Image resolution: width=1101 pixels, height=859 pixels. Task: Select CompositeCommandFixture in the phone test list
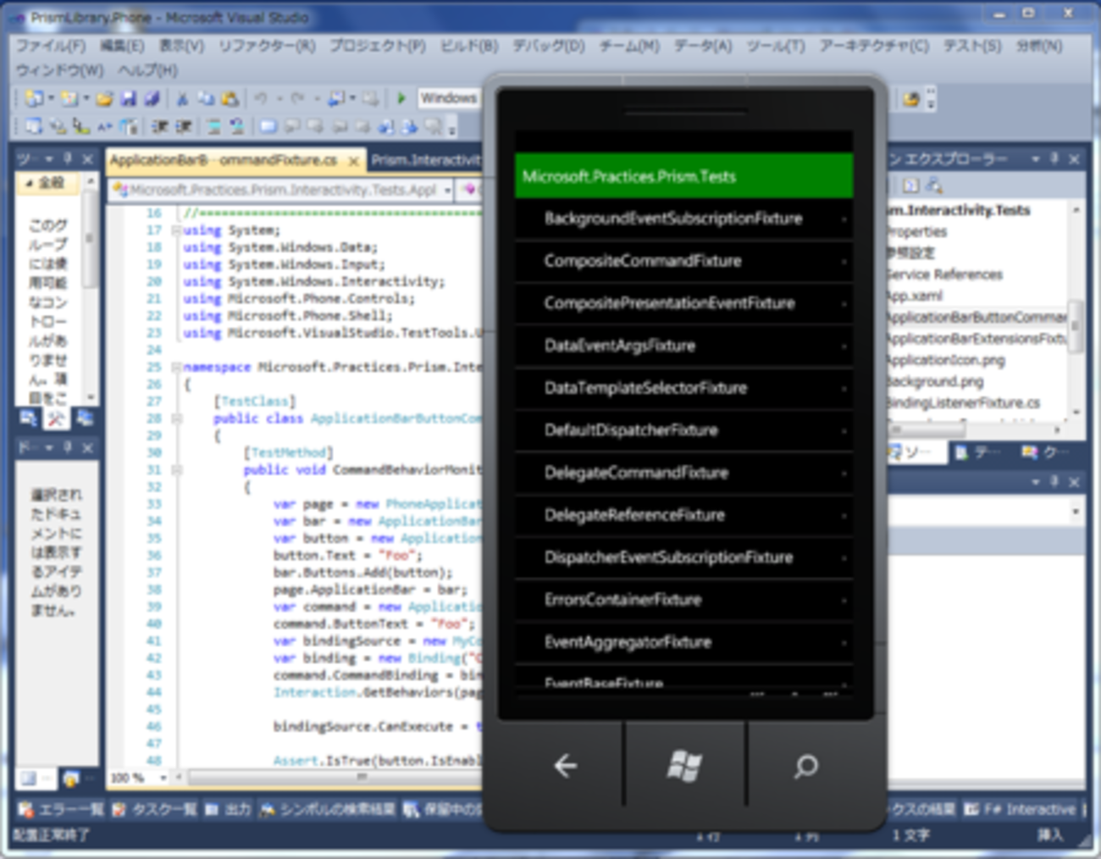point(643,261)
